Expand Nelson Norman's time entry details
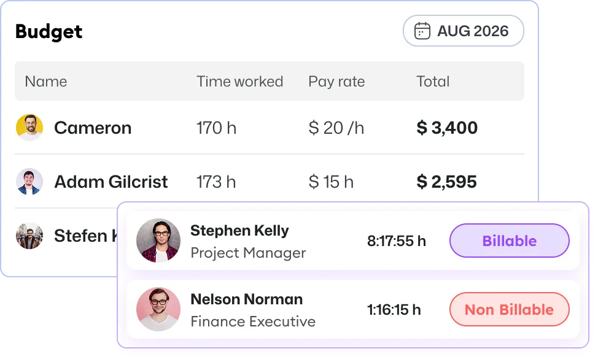Viewport: 598px width, 362px height. coord(307,309)
